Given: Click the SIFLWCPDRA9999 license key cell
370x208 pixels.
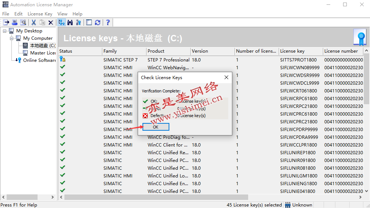Looking at the screenshot, I should tap(299, 137).
